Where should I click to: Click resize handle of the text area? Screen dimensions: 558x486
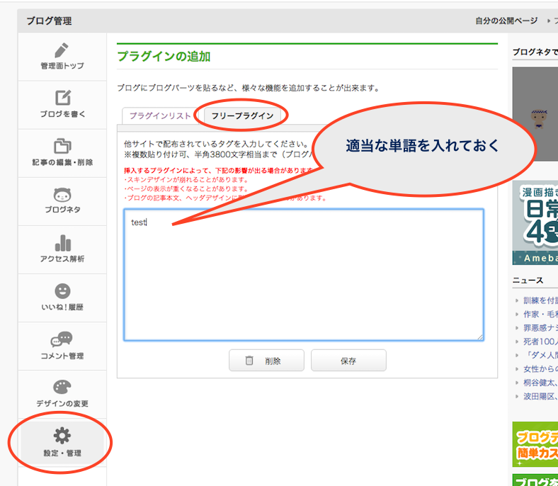click(480, 337)
